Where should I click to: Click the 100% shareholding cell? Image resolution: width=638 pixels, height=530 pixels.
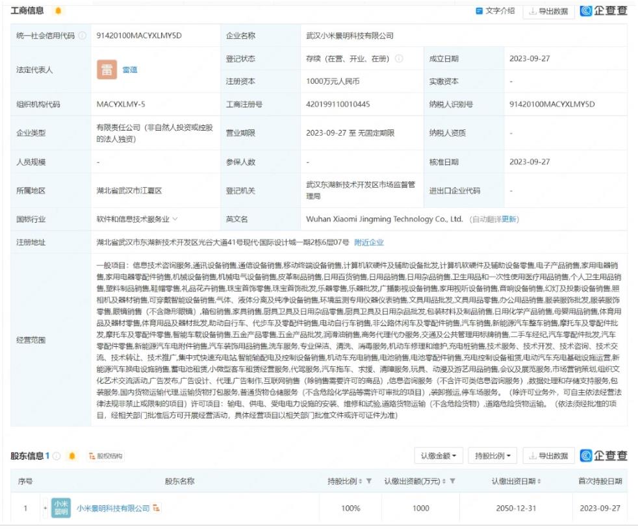pyautogui.click(x=351, y=508)
